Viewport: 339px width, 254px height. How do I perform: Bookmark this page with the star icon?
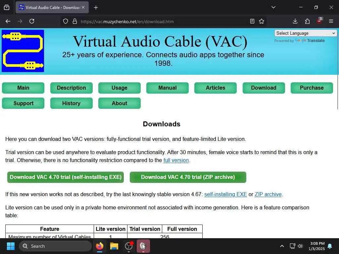pos(262,21)
